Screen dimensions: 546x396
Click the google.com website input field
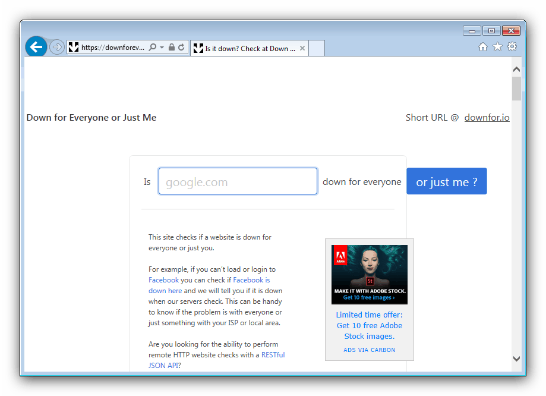pos(238,181)
